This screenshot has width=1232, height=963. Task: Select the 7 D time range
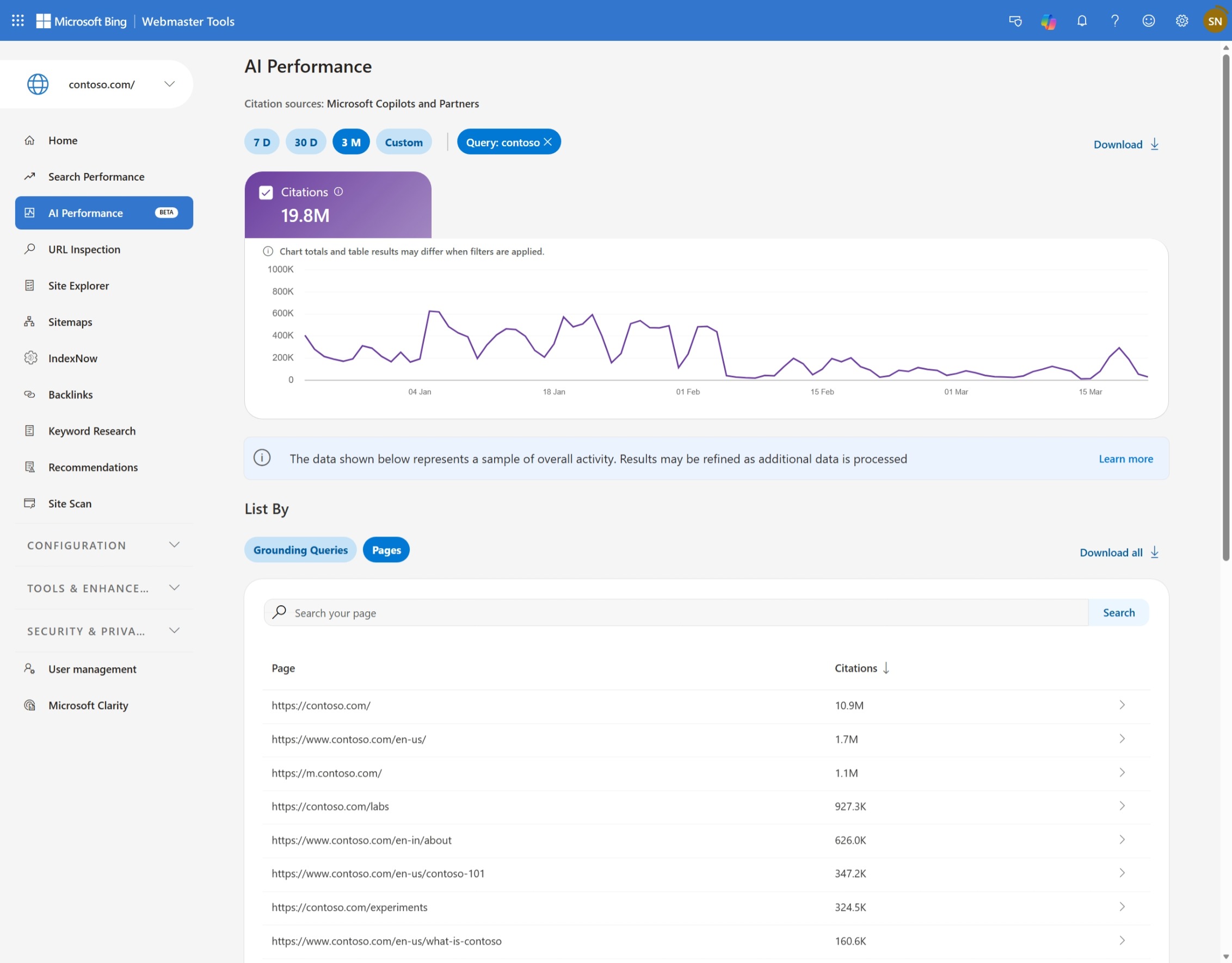[x=262, y=142]
